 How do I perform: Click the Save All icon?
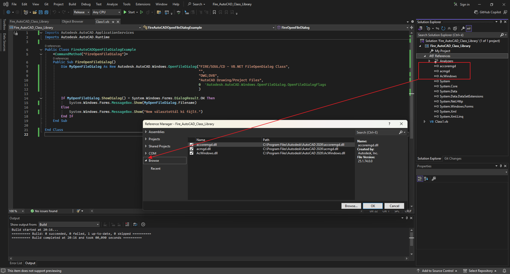(46, 12)
